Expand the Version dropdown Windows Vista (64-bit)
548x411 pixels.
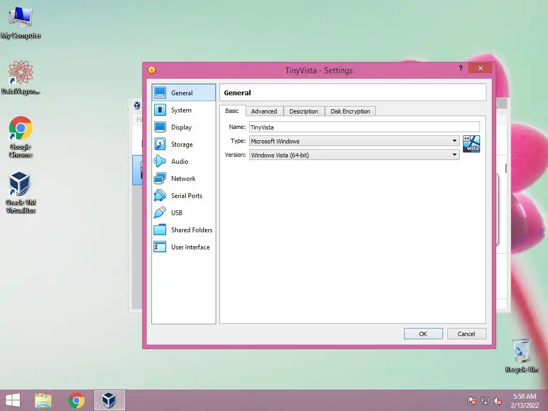click(354, 155)
